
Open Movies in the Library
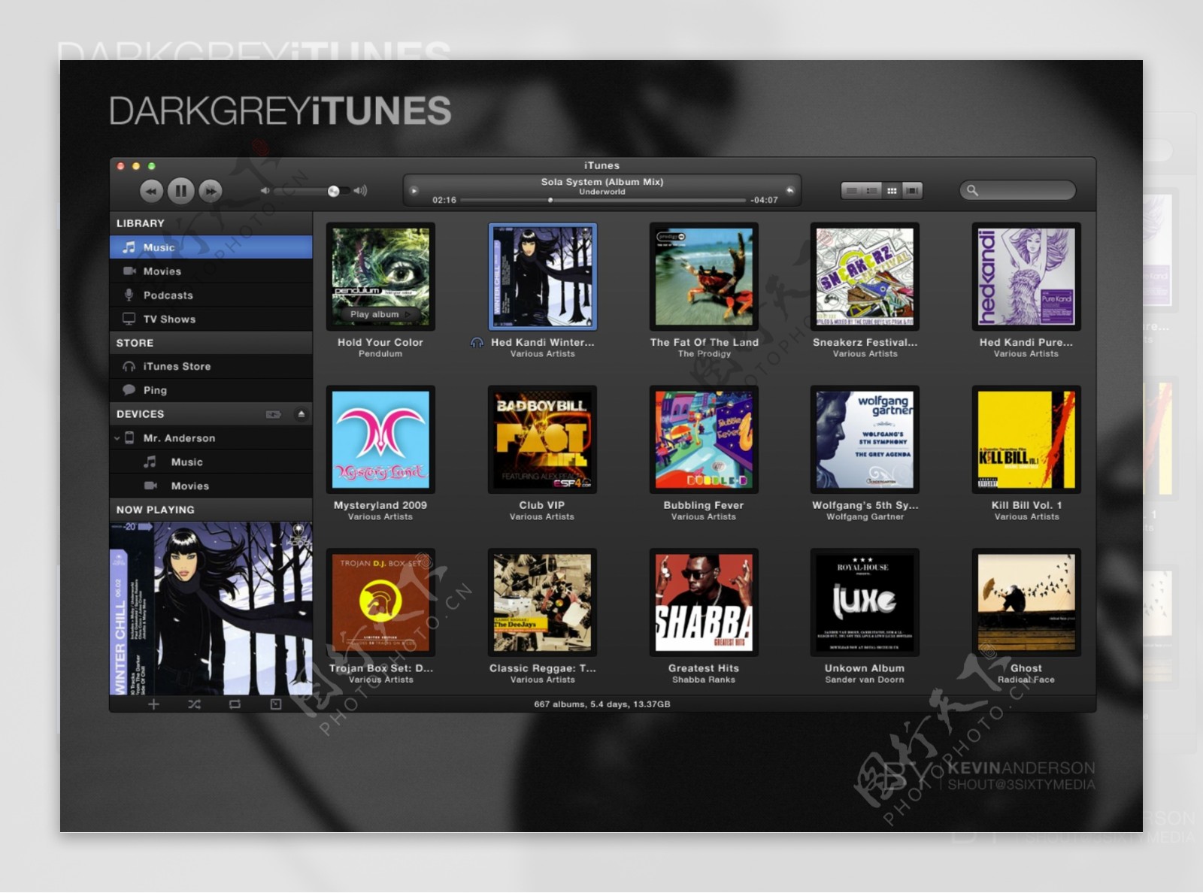click(x=211, y=271)
